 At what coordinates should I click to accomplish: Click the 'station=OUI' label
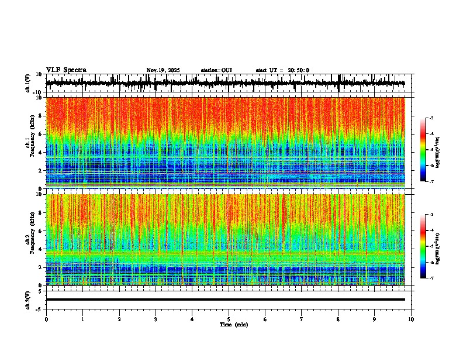(x=216, y=70)
